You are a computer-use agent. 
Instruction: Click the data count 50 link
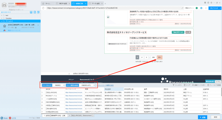point(16,27)
